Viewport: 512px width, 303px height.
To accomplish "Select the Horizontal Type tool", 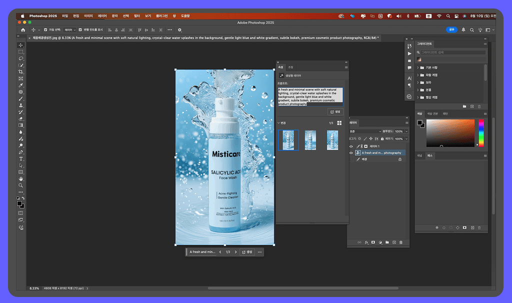I will (x=21, y=159).
